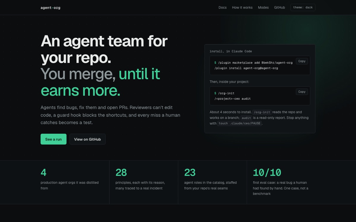Click the agent-org logo in header
Screen dimensions: 356x222
(x=50, y=8)
